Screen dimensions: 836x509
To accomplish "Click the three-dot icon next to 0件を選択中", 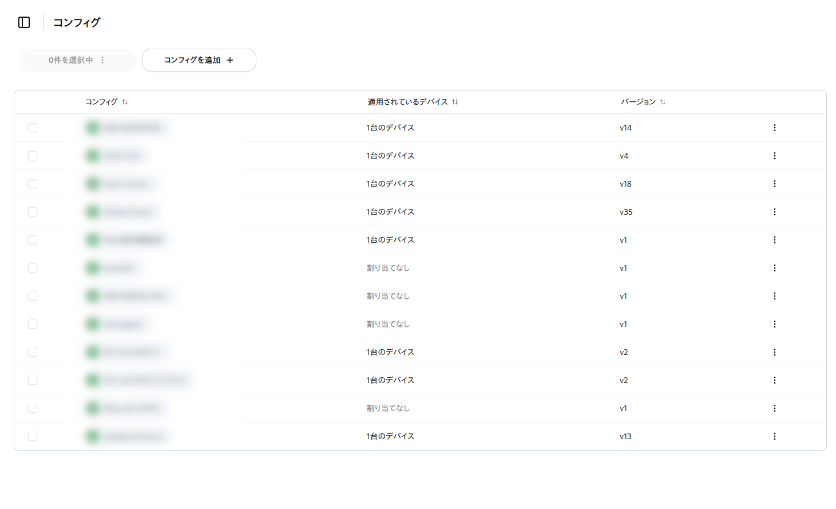I will [x=102, y=60].
